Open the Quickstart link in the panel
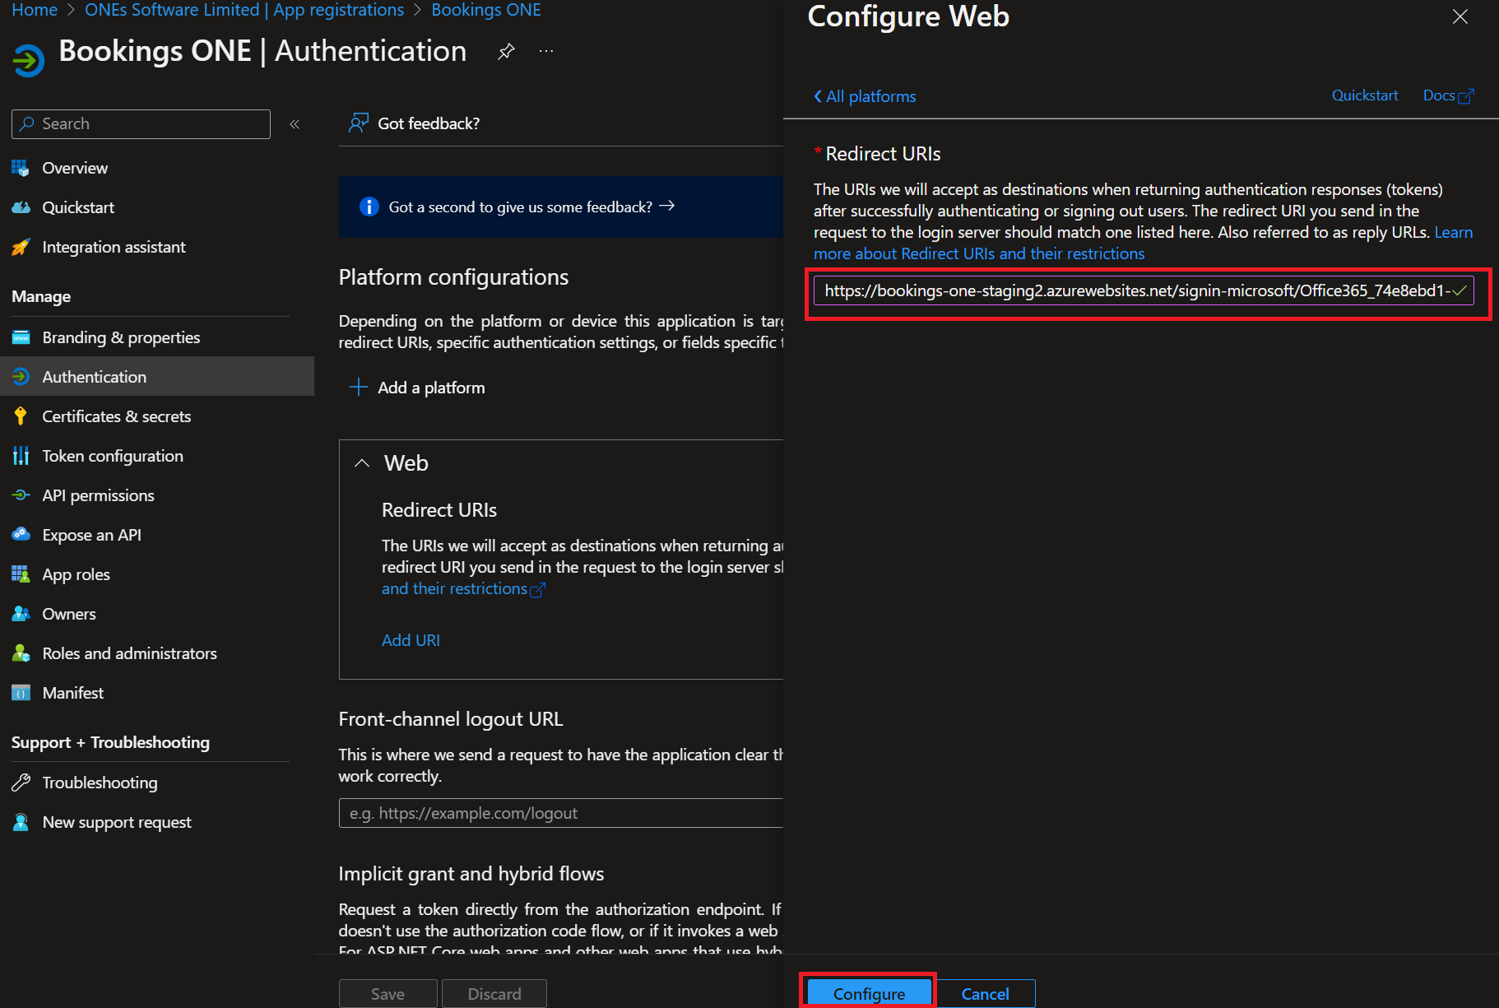 1364,95
